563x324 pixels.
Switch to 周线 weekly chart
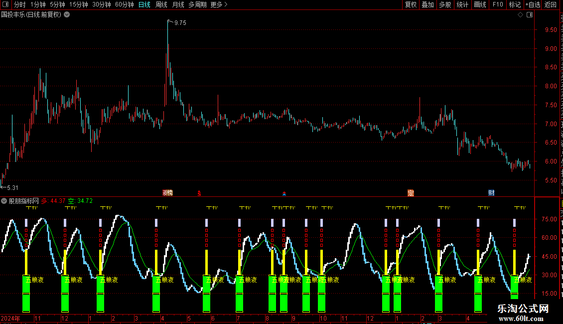[x=161, y=4]
